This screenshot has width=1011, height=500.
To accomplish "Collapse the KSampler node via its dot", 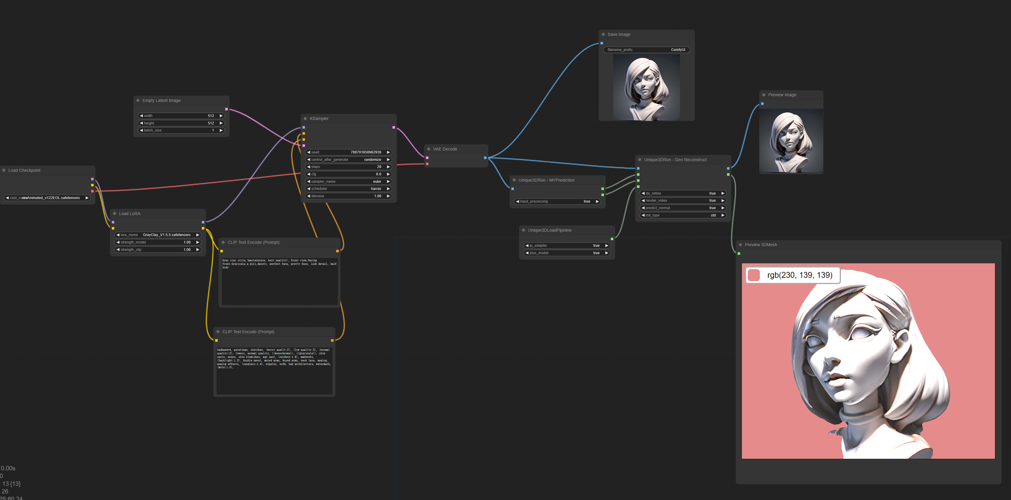I will 305,118.
